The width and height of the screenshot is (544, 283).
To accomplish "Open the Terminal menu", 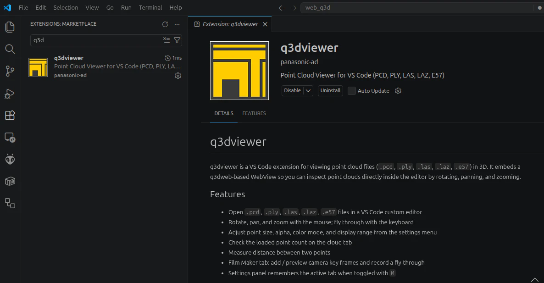I will coord(150,8).
